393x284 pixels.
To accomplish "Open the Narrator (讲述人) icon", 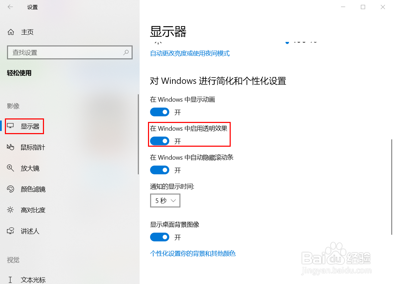I will [x=10, y=231].
